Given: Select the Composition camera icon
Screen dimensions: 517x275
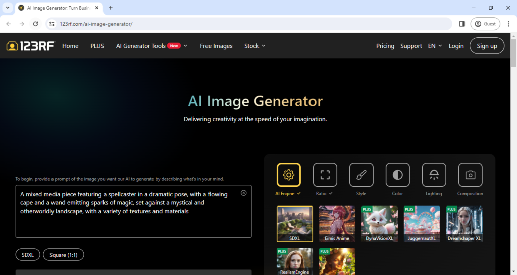Looking at the screenshot, I should pyautogui.click(x=470, y=175).
